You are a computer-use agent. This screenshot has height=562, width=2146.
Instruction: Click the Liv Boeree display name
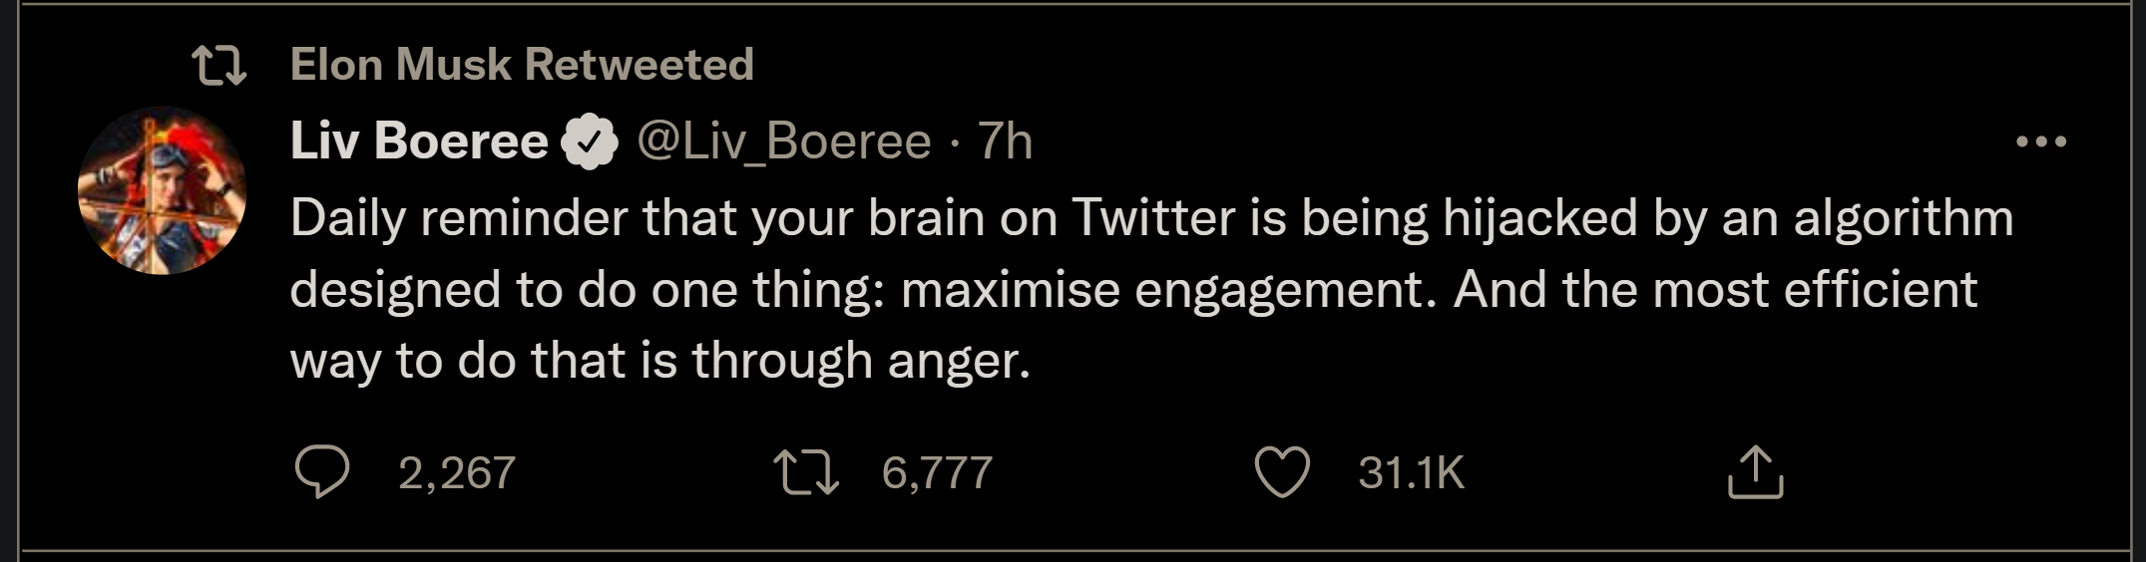click(419, 141)
